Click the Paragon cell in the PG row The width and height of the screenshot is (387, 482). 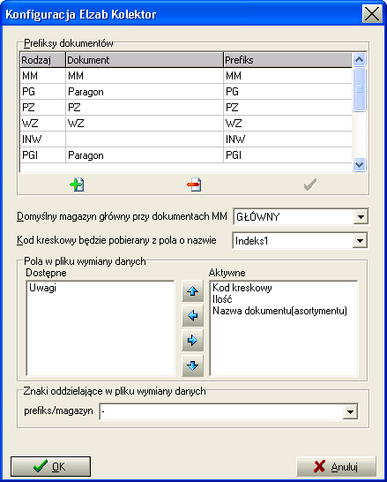coord(145,92)
